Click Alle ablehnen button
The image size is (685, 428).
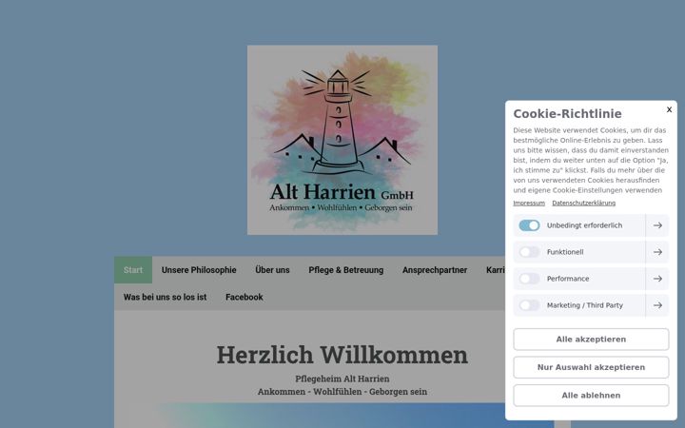pyautogui.click(x=591, y=396)
